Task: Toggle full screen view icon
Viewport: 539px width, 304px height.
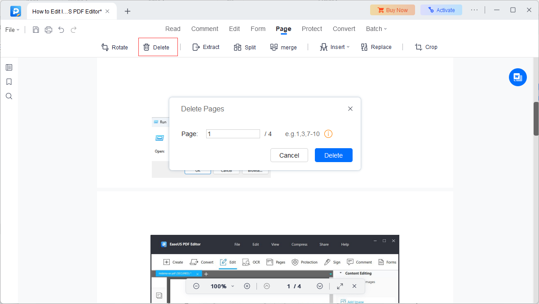Action: 340,286
